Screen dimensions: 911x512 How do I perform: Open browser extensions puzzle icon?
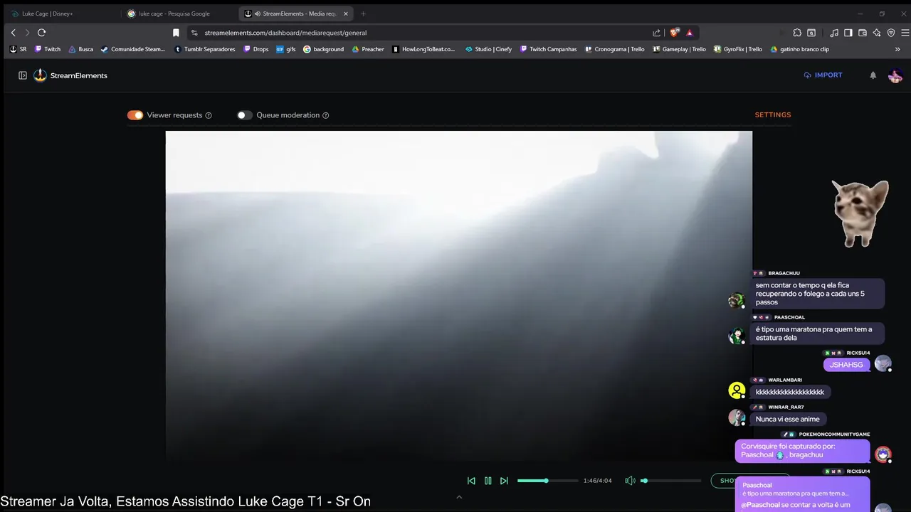(x=797, y=33)
